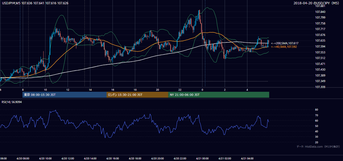Viewport: 343px width, 161px height.
Task: Click bottom time label 4/20 12:00
Action: [68, 158]
